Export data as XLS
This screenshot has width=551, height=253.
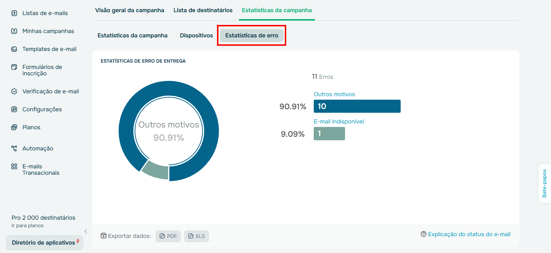tap(196, 236)
